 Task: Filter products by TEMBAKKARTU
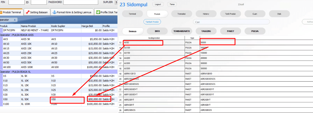pyautogui.click(x=182, y=31)
